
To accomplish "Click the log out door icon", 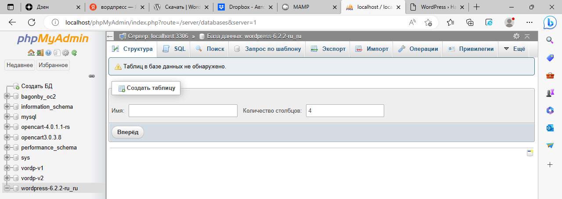I will 40,53.
